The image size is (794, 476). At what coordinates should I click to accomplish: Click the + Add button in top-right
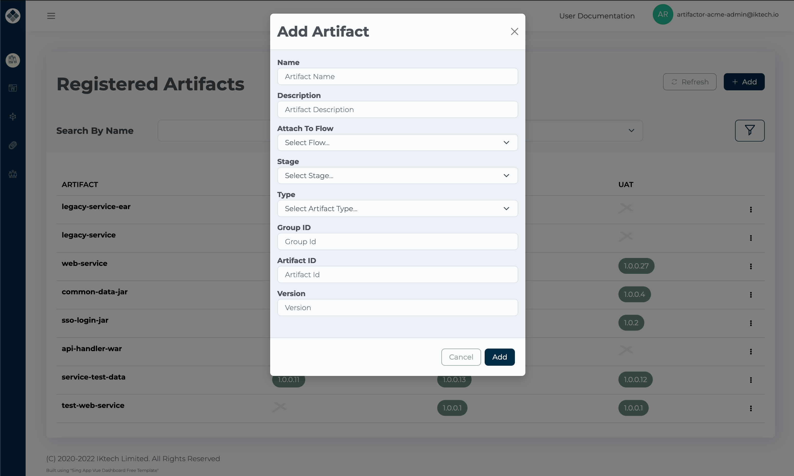pyautogui.click(x=744, y=81)
